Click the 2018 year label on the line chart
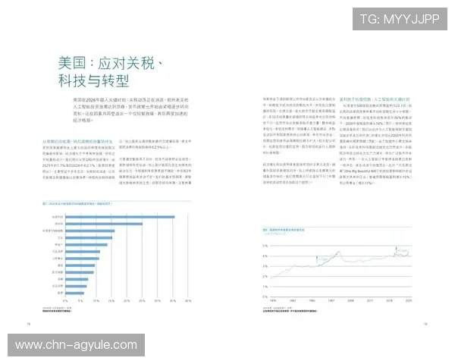This screenshot has height=364, width=455. pos(390,301)
